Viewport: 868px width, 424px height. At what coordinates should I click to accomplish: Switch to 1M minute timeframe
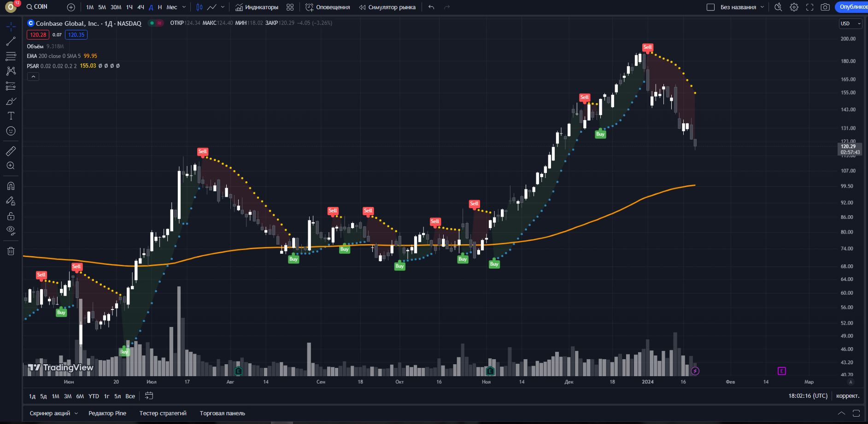click(90, 7)
